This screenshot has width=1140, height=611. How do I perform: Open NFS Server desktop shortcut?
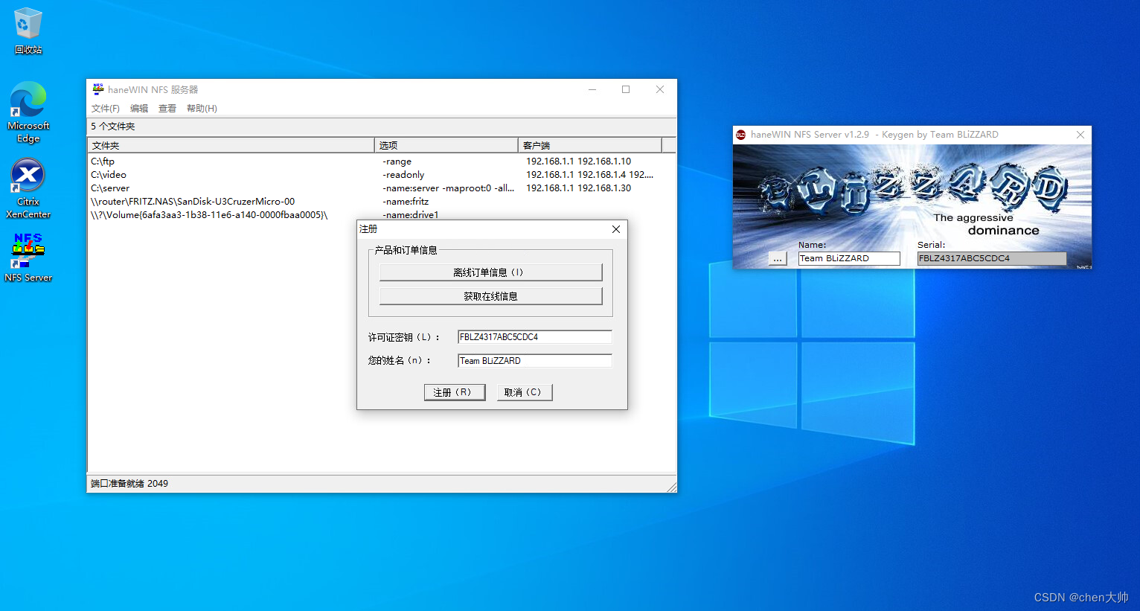click(x=28, y=257)
